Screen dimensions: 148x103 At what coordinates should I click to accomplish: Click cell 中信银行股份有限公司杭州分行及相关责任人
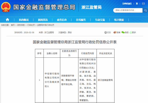(x=52, y=80)
